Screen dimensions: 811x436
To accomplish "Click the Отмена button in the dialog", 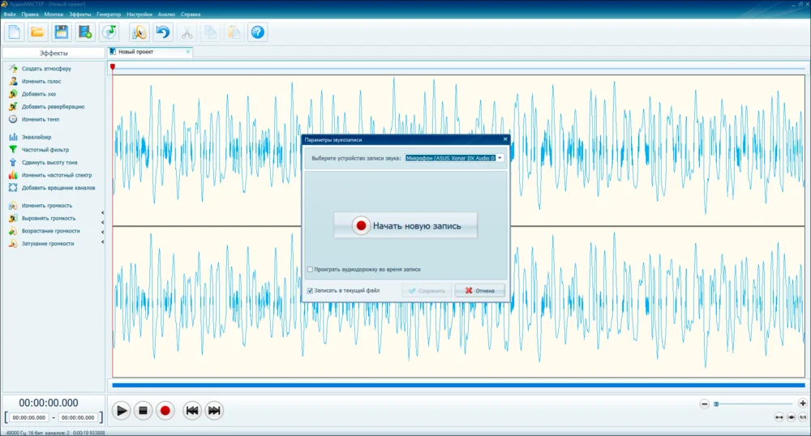I will 480,290.
